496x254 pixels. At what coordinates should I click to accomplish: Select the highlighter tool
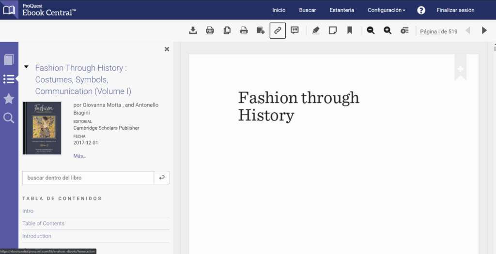pos(316,30)
